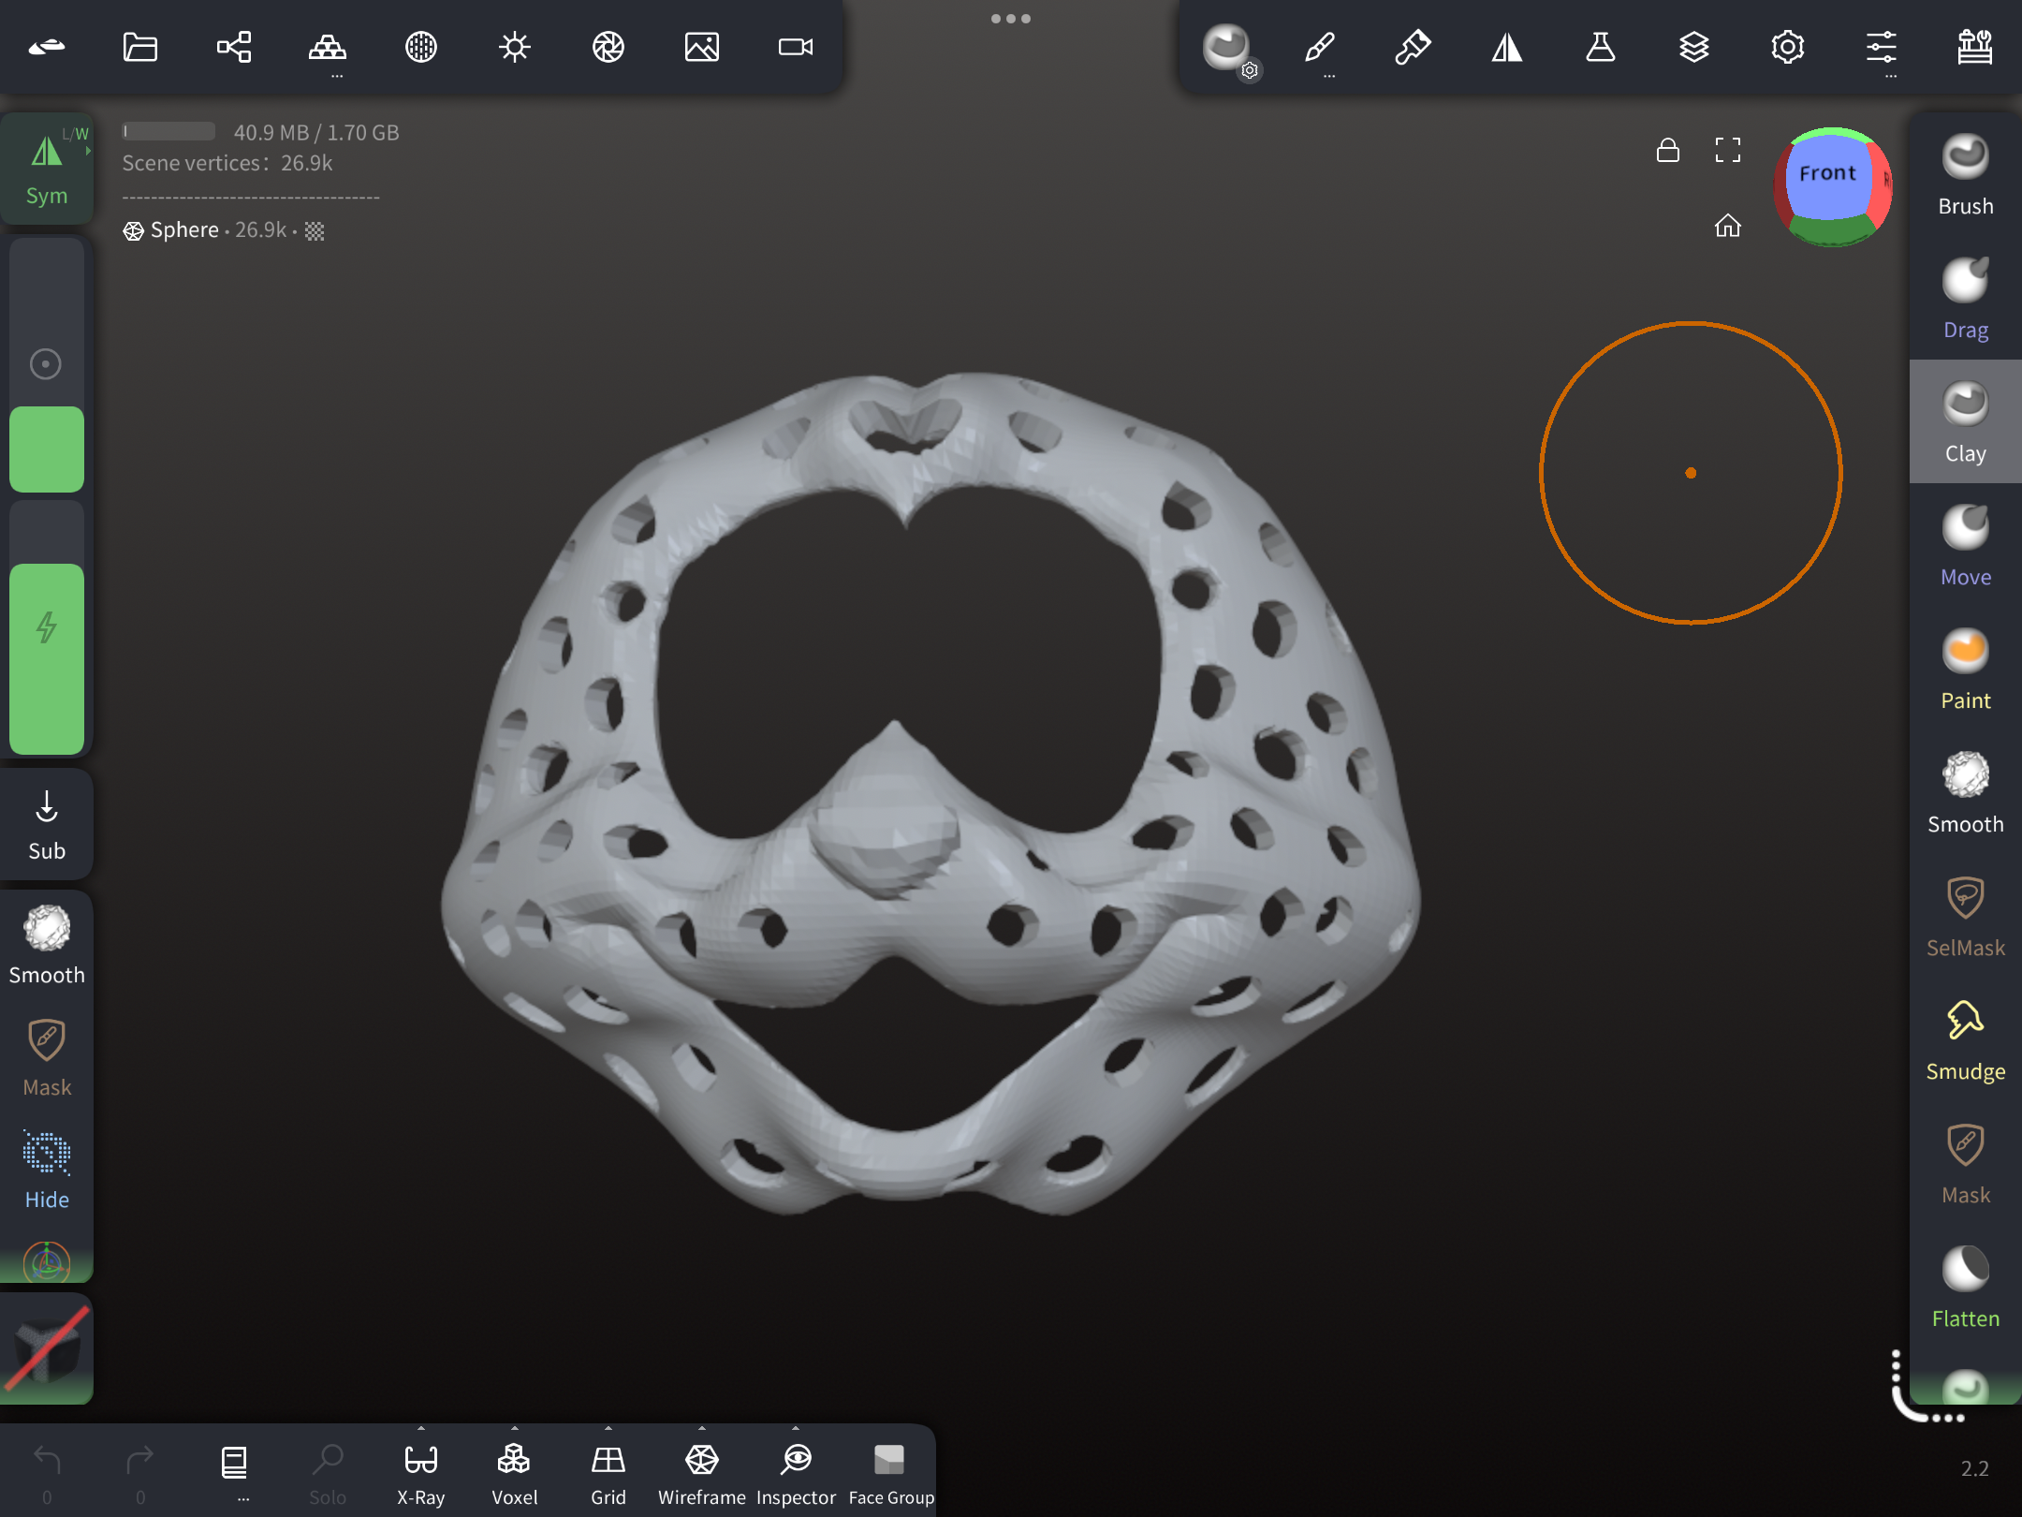Click the Sub button
This screenshot has height=1517, width=2022.
click(47, 824)
